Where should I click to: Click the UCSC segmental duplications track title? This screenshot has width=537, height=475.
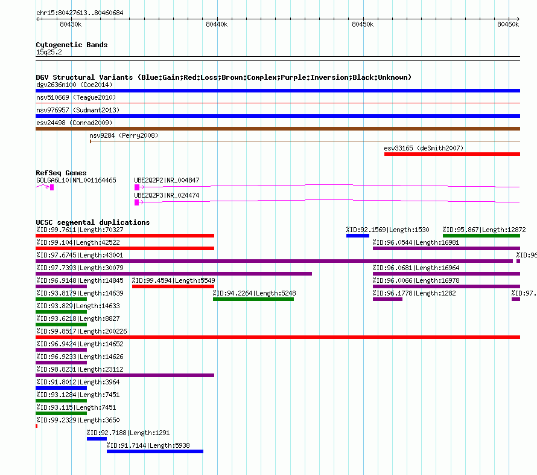click(x=93, y=222)
